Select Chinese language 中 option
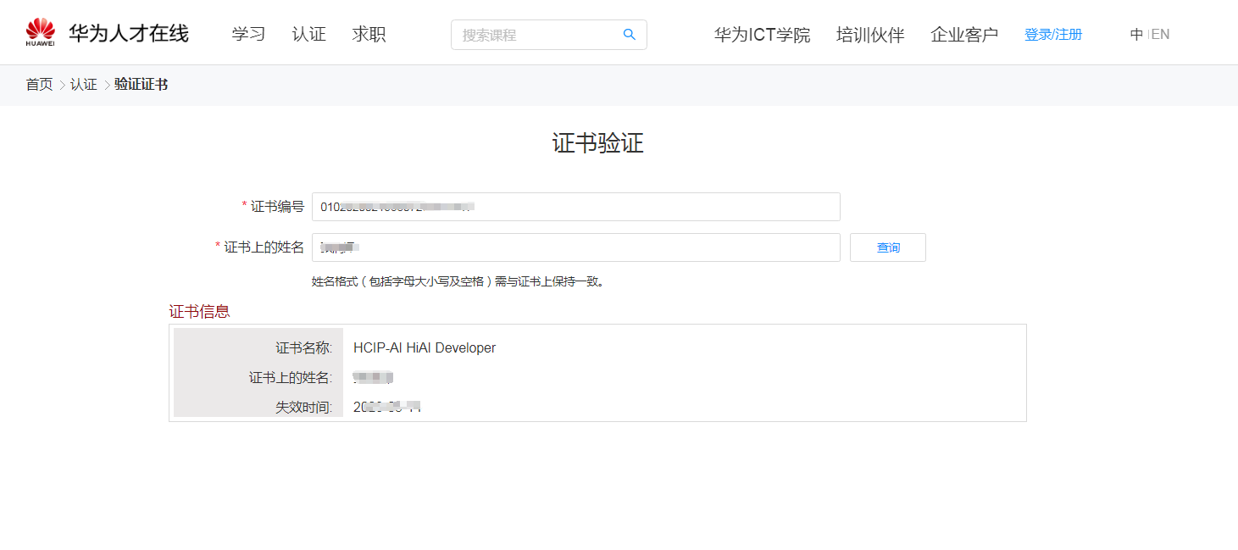 click(1136, 34)
